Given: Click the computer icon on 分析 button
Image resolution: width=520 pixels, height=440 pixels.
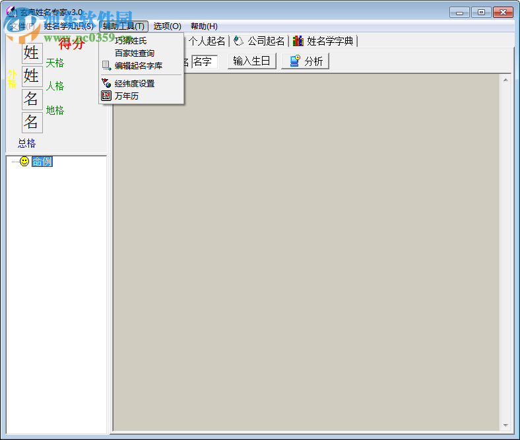Looking at the screenshot, I should click(x=294, y=61).
